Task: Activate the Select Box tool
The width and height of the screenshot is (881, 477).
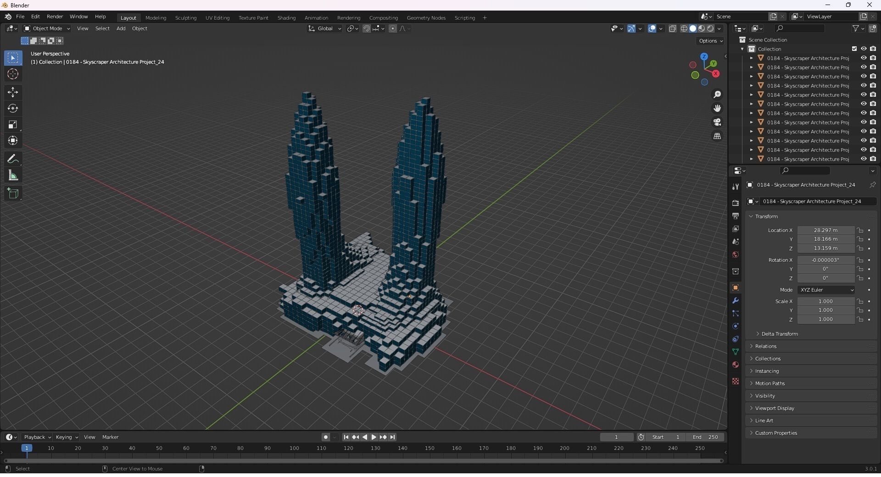Action: click(13, 58)
